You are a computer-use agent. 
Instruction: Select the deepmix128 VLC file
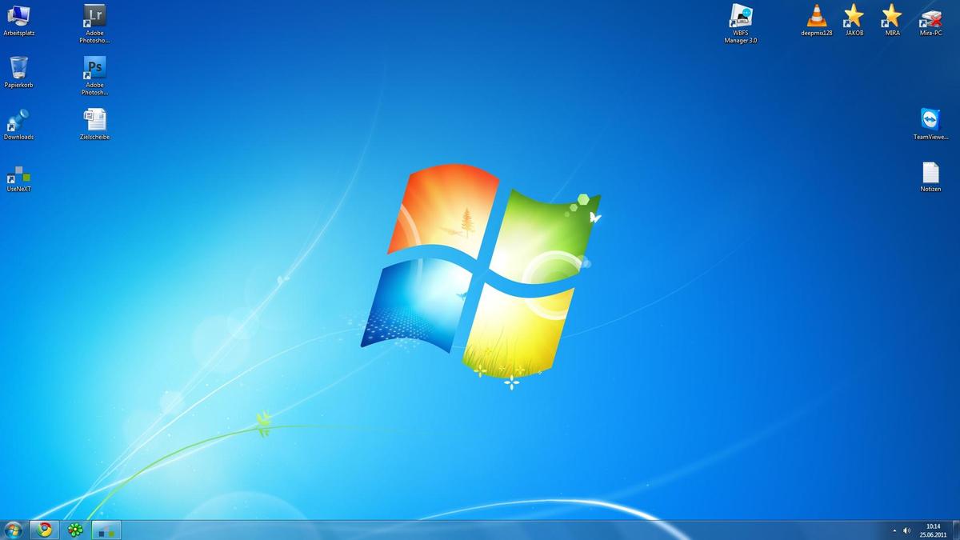[x=817, y=16]
